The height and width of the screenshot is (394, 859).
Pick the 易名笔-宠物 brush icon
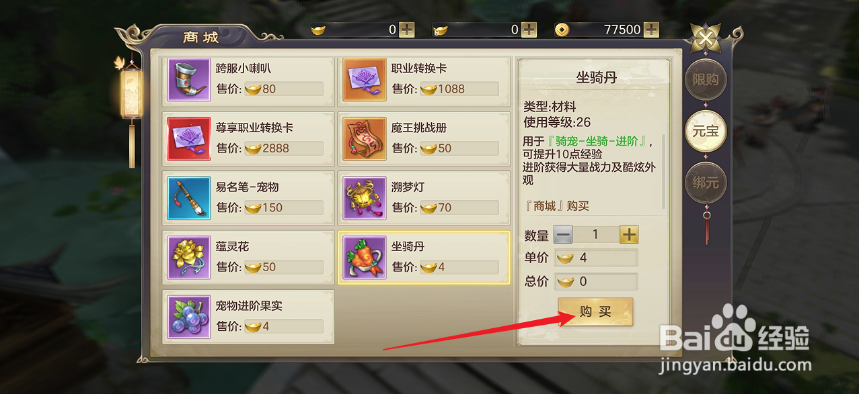click(x=188, y=198)
